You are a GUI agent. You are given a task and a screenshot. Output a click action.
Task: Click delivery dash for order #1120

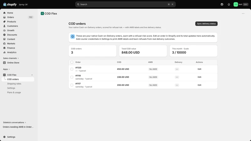coord(177,69)
